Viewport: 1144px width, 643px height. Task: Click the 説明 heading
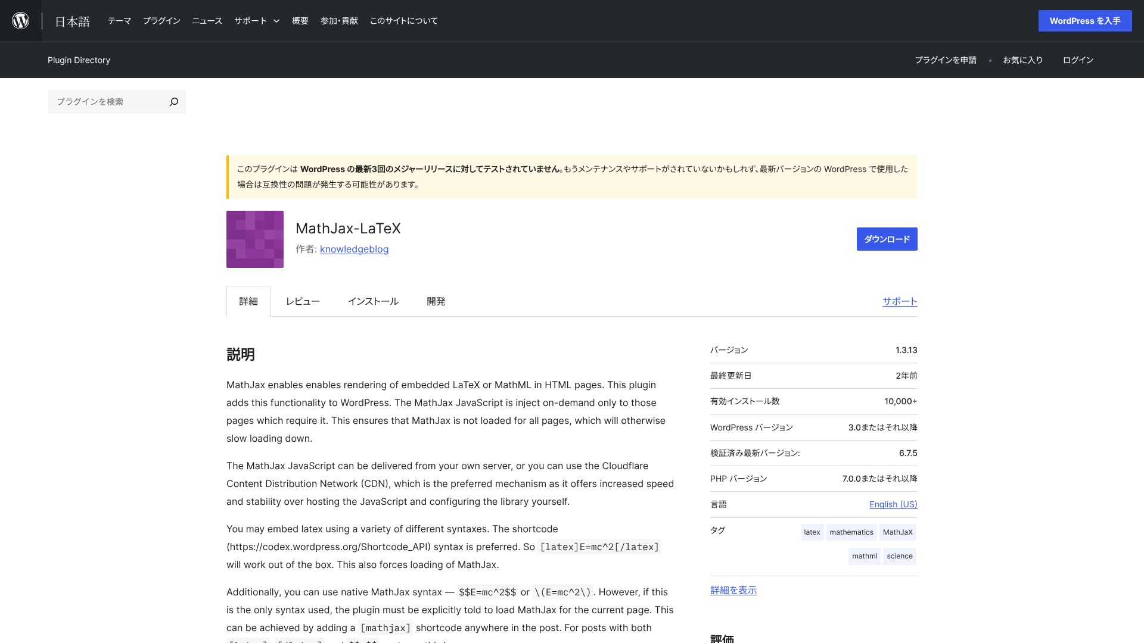(x=241, y=355)
